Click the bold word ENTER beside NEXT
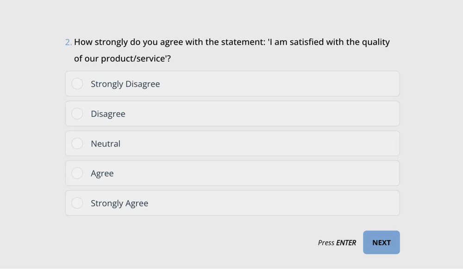Image resolution: width=463 pixels, height=269 pixels. (346, 243)
